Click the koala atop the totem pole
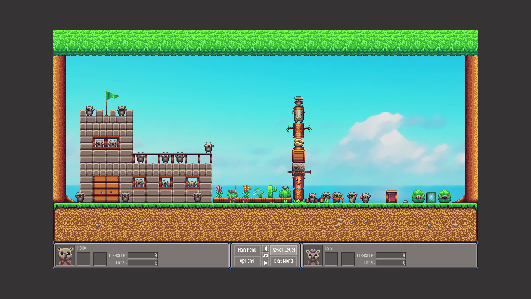 [x=299, y=102]
